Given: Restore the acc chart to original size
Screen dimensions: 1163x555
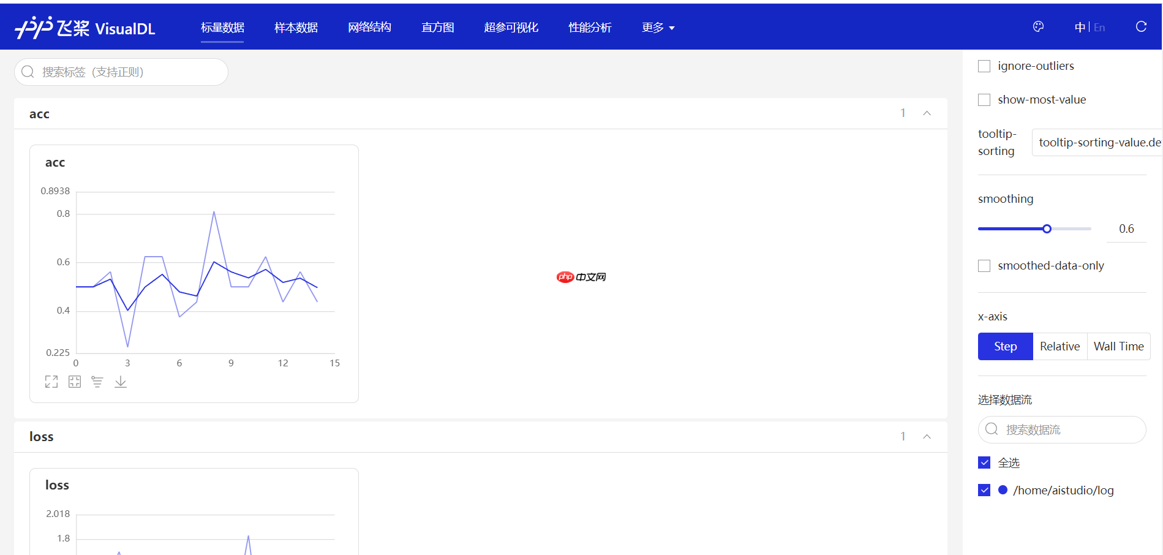Looking at the screenshot, I should [x=74, y=381].
